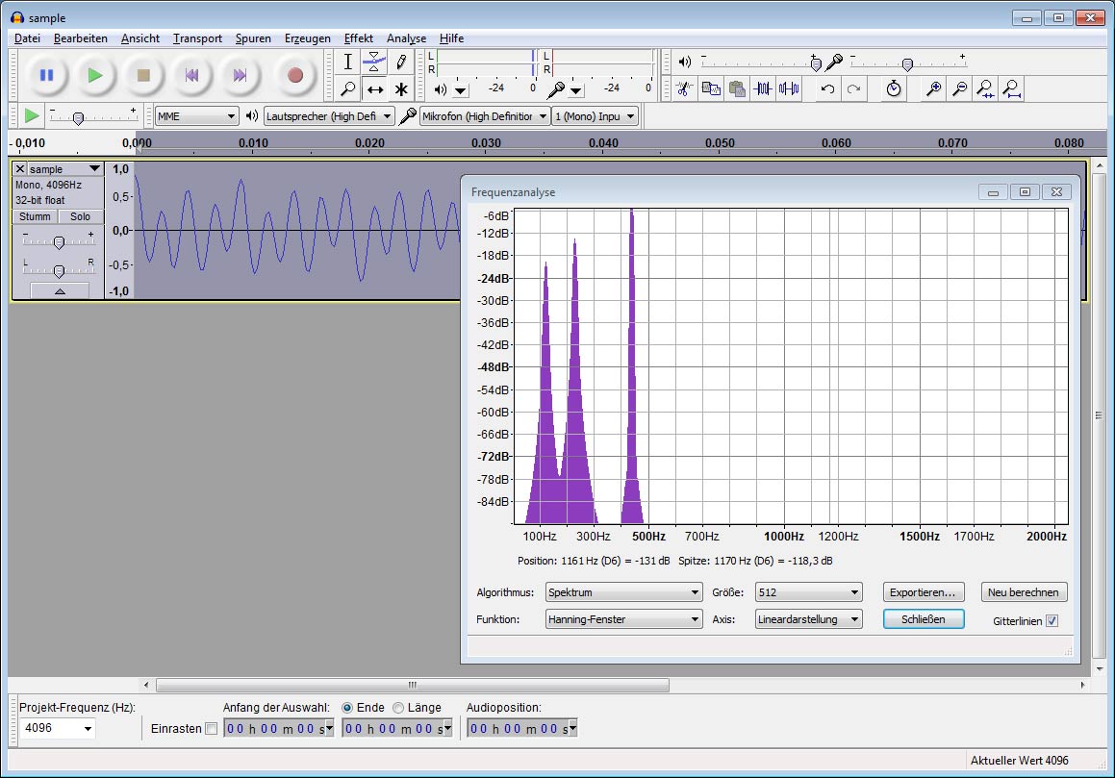1115x778 pixels.
Task: Click the Trim audio icon
Action: (x=763, y=89)
